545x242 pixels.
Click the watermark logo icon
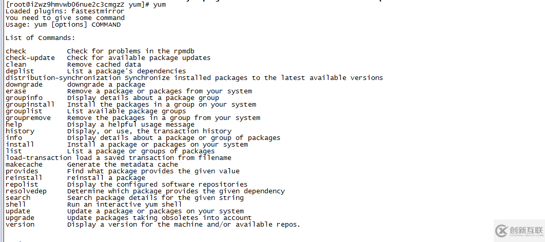point(502,231)
